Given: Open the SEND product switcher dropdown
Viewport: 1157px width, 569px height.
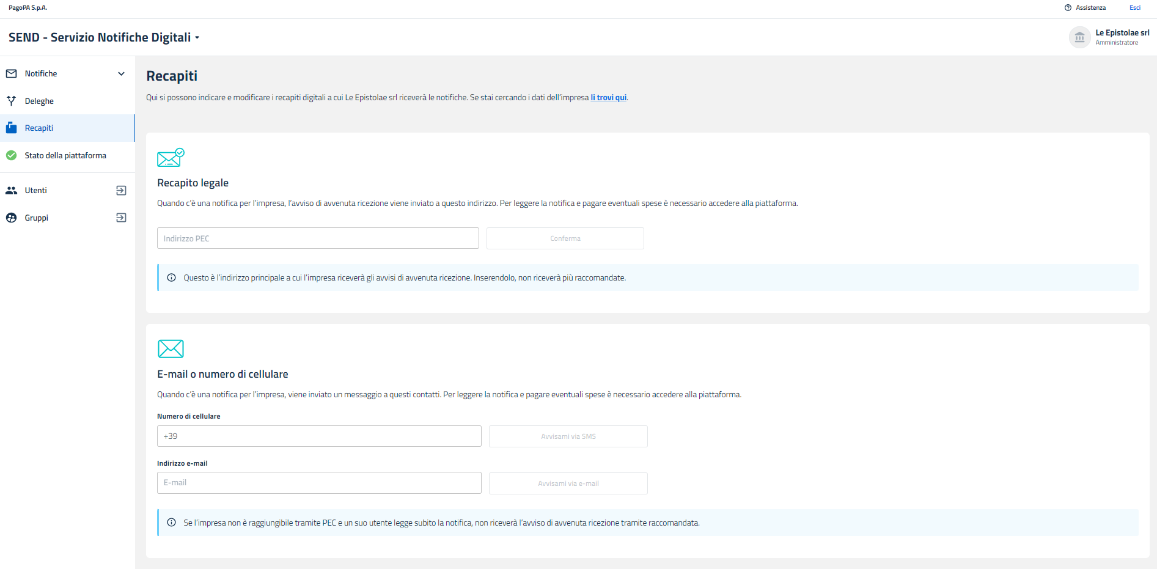Looking at the screenshot, I should tap(197, 38).
